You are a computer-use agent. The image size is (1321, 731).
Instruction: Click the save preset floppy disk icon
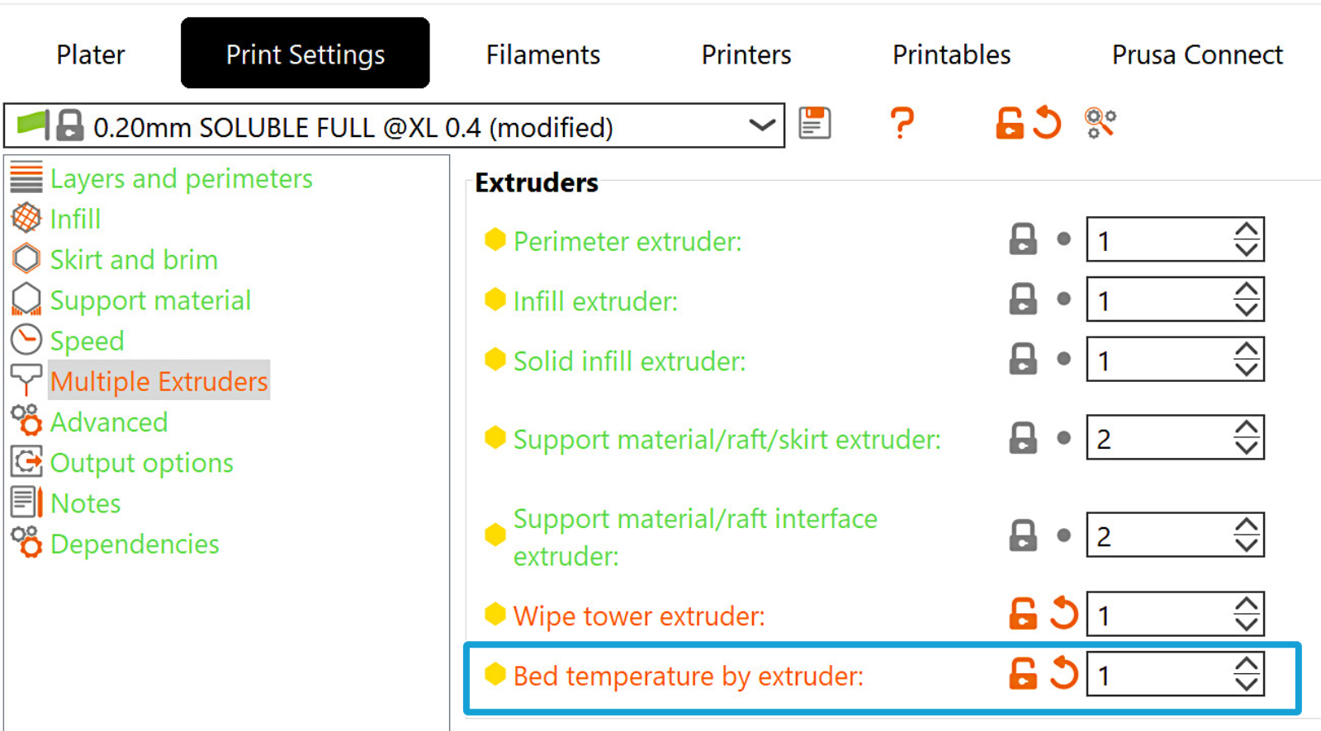coord(814,124)
